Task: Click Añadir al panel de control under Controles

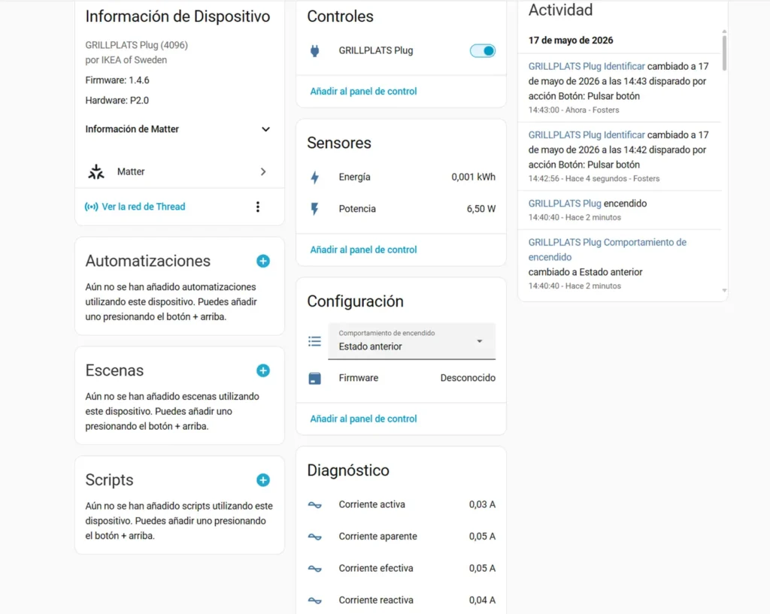Action: (363, 91)
